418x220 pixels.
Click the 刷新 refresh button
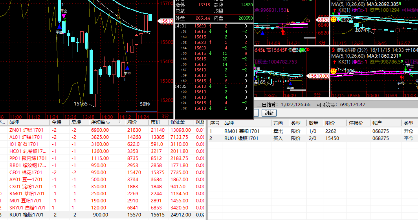pos(269,113)
